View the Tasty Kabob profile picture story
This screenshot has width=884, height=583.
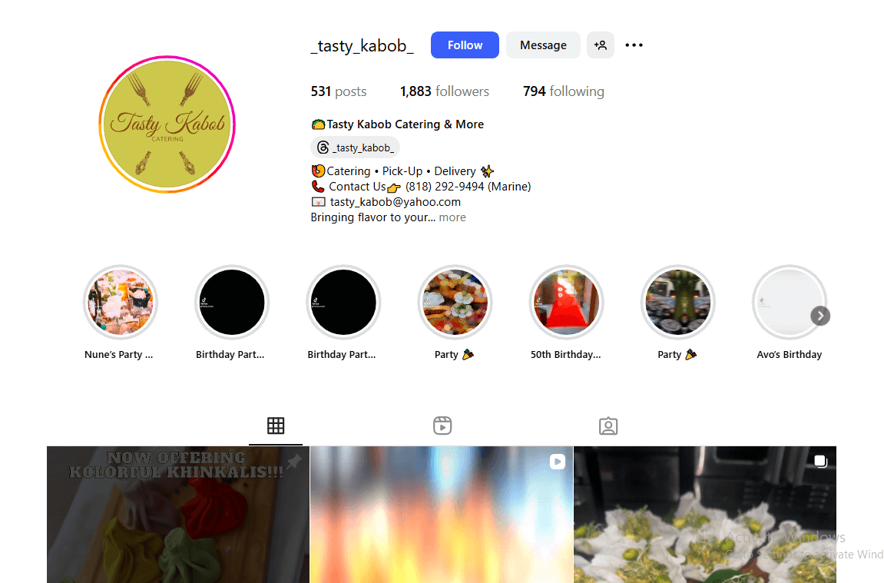pos(167,124)
